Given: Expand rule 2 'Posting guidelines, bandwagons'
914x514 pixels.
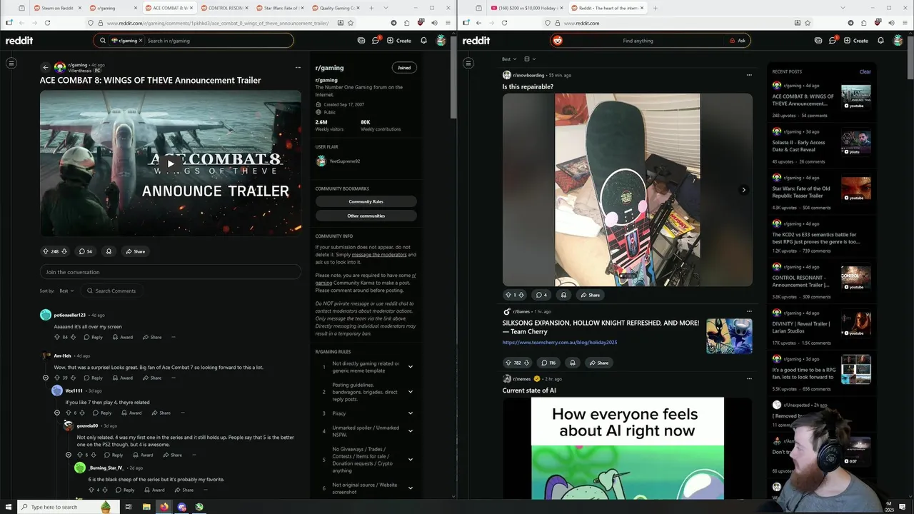Looking at the screenshot, I should click(x=410, y=392).
